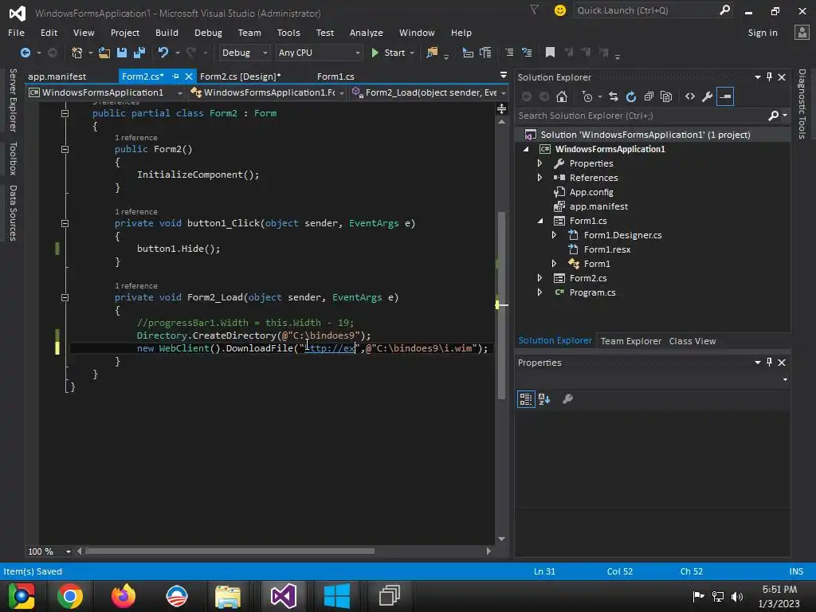Screen dimensions: 816x612
Task: Click the Find in Files toolbar icon
Action: click(432, 53)
